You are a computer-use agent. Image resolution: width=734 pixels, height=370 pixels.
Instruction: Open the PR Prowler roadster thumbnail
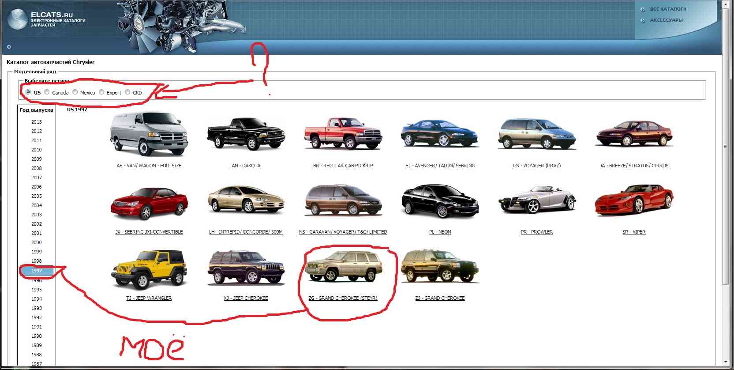(x=537, y=200)
